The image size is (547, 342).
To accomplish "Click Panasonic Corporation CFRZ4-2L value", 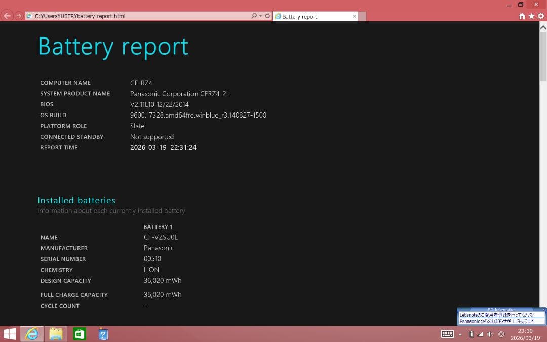I will tap(180, 94).
